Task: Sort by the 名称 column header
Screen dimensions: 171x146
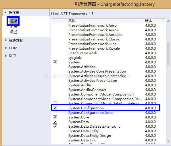Action: pos(105,21)
